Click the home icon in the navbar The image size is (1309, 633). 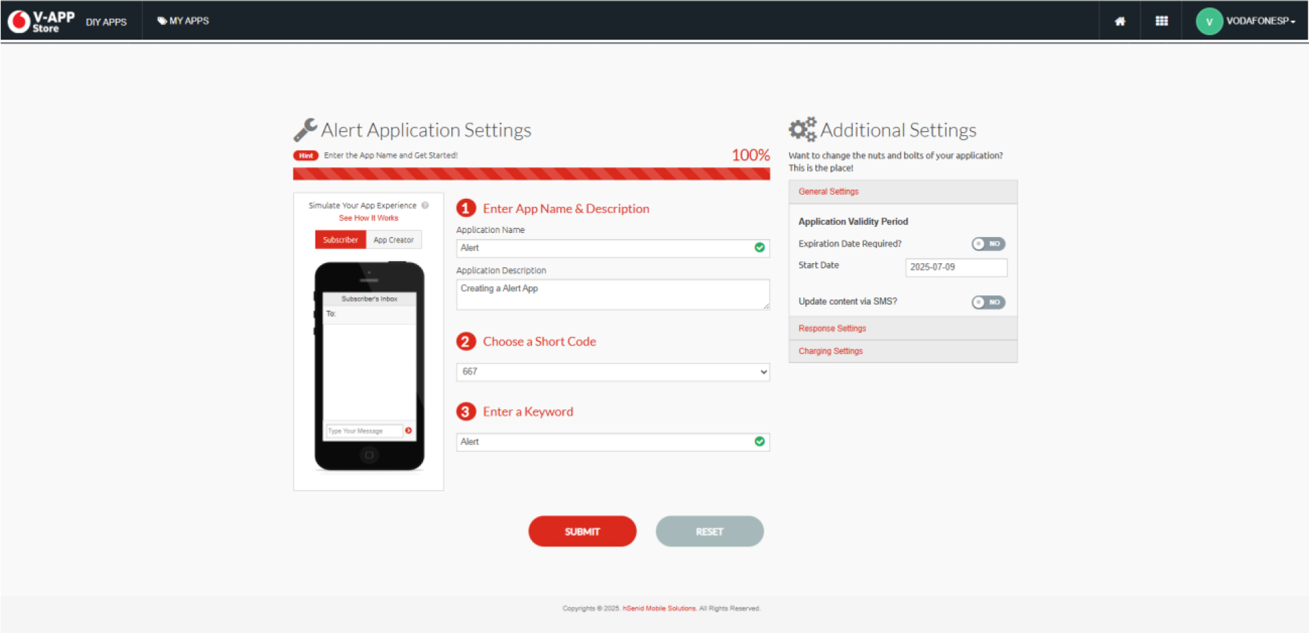pyautogui.click(x=1119, y=21)
